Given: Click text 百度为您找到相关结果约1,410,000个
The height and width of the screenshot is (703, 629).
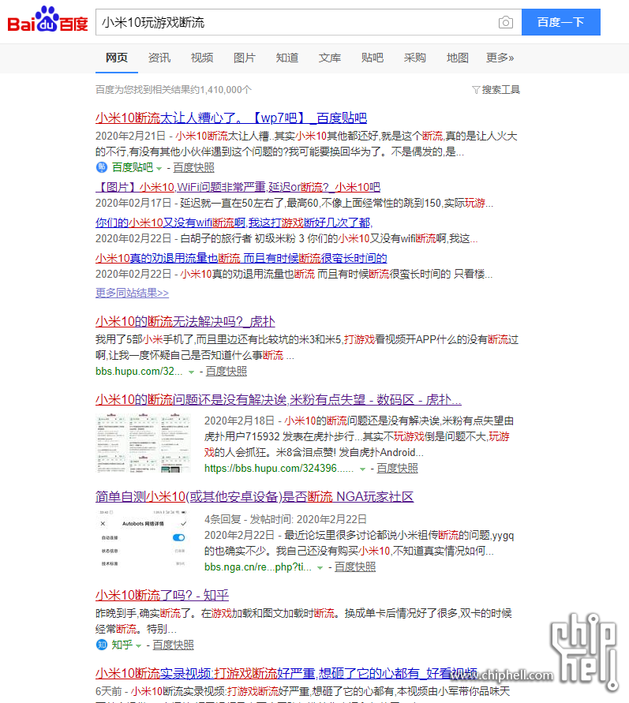Looking at the screenshot, I should (174, 90).
